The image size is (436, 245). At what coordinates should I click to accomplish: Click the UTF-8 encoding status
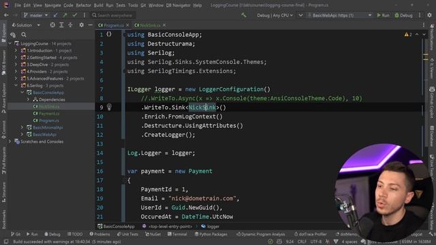[x=316, y=242]
